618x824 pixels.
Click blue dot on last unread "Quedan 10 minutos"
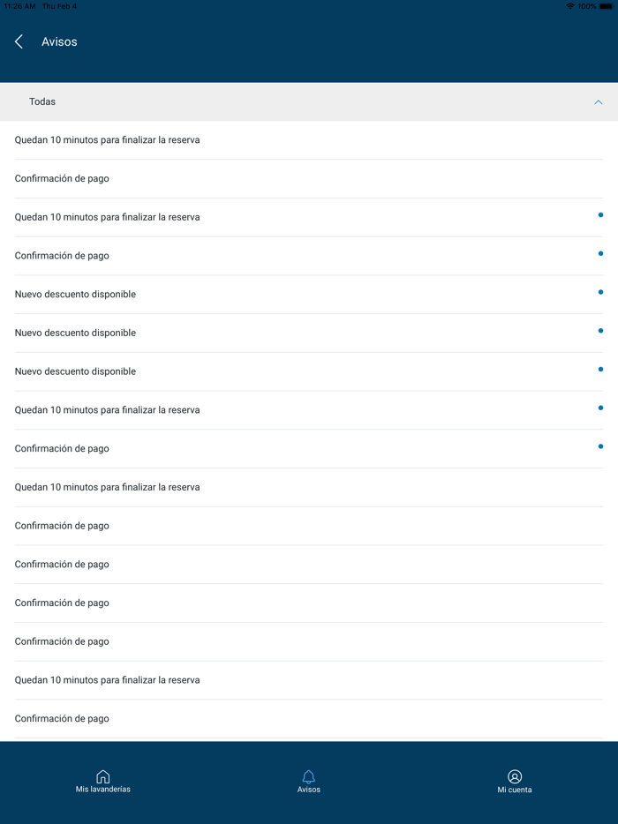(600, 408)
